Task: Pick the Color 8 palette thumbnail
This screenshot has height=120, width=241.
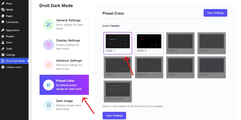Action: pyautogui.click(x=211, y=67)
